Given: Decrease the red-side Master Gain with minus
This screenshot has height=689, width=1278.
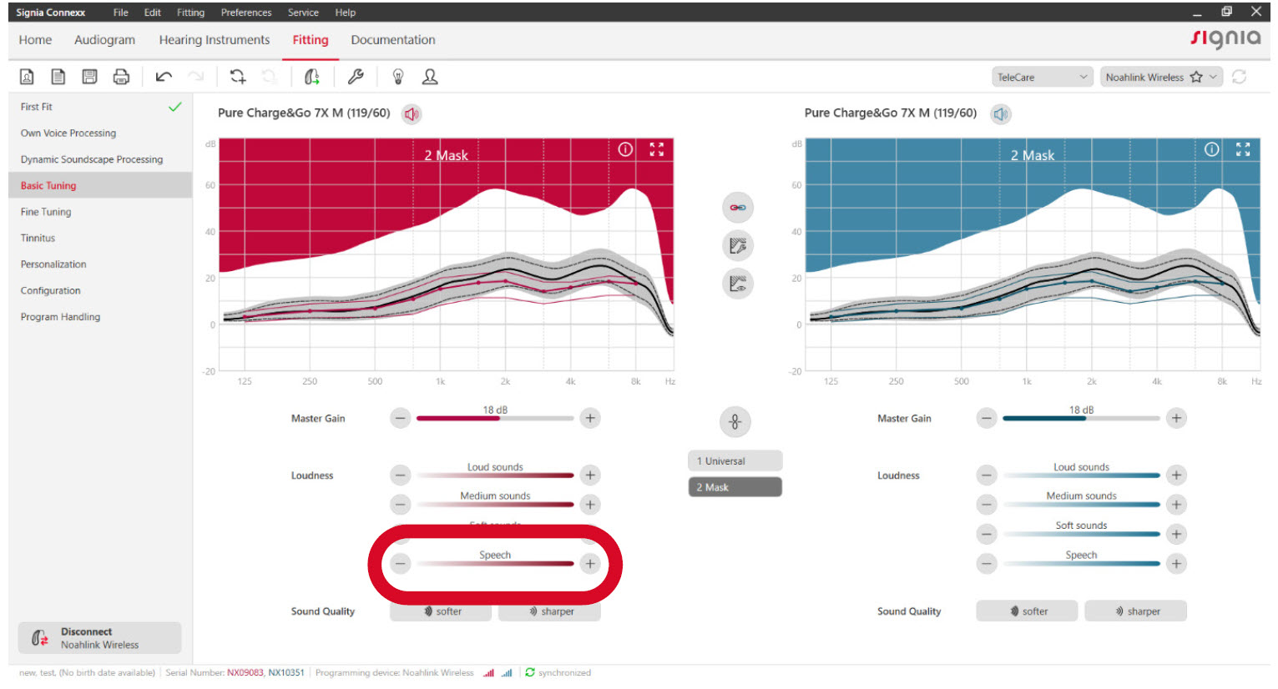Looking at the screenshot, I should [401, 418].
